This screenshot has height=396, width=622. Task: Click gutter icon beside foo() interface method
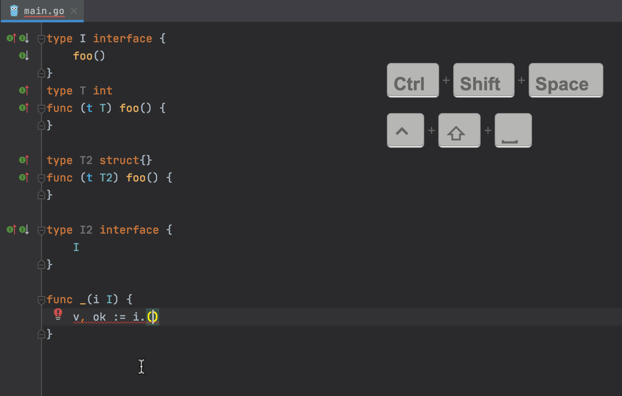click(24, 56)
